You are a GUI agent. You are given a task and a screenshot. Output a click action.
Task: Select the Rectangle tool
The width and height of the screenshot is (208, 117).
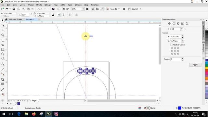(3, 49)
